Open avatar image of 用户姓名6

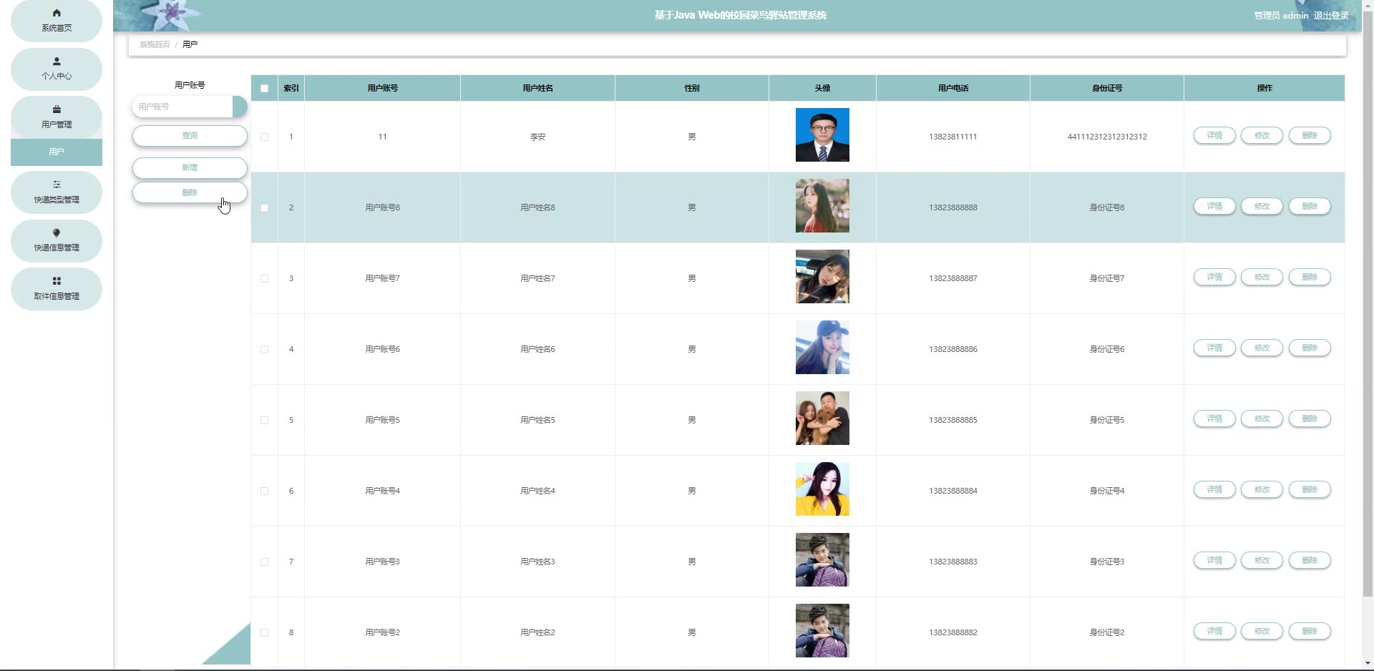click(822, 347)
